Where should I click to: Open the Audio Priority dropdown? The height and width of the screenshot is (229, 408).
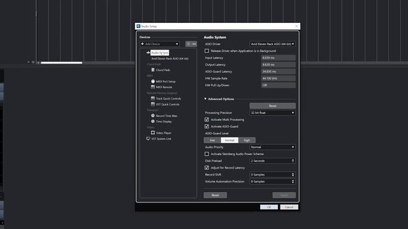pyautogui.click(x=272, y=147)
